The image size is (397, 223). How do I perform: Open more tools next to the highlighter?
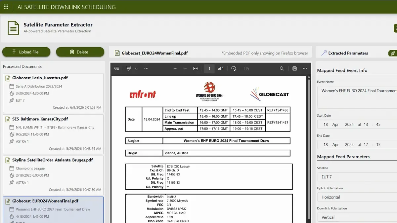point(146,68)
